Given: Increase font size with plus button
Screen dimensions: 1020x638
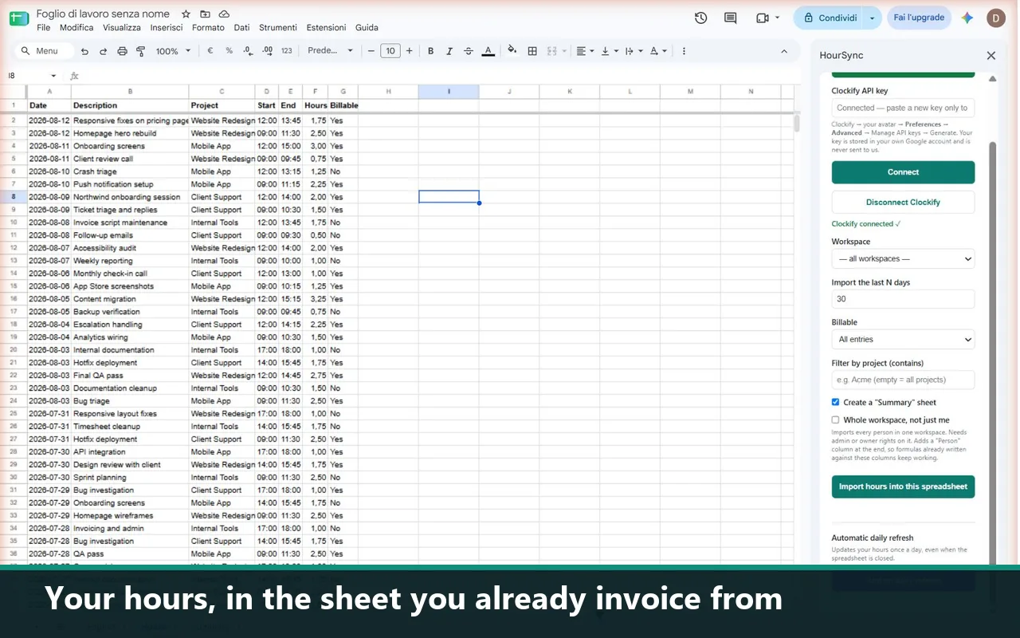Looking at the screenshot, I should [x=410, y=51].
